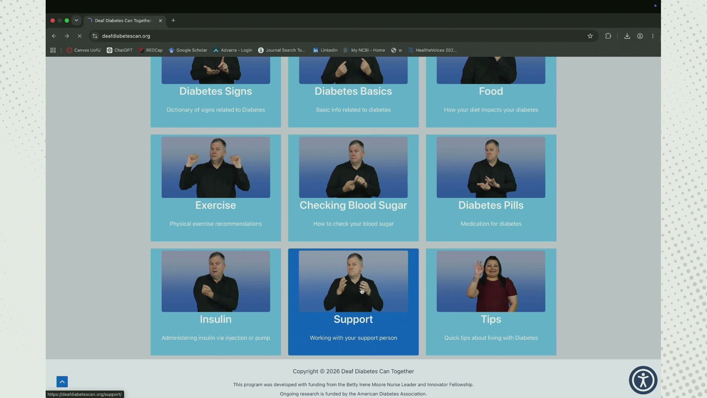
Task: Click the Checking Blood Sugar video thumbnail
Action: 353,167
